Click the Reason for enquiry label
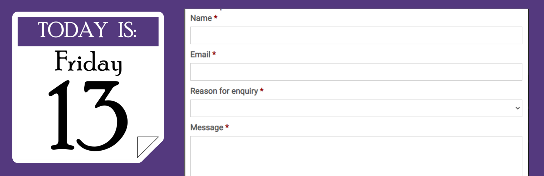 [x=224, y=92]
